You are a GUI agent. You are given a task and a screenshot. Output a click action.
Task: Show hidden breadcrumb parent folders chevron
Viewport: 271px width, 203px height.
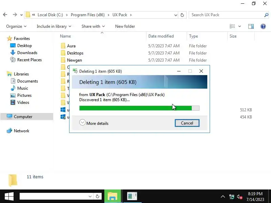pyautogui.click(x=34, y=15)
